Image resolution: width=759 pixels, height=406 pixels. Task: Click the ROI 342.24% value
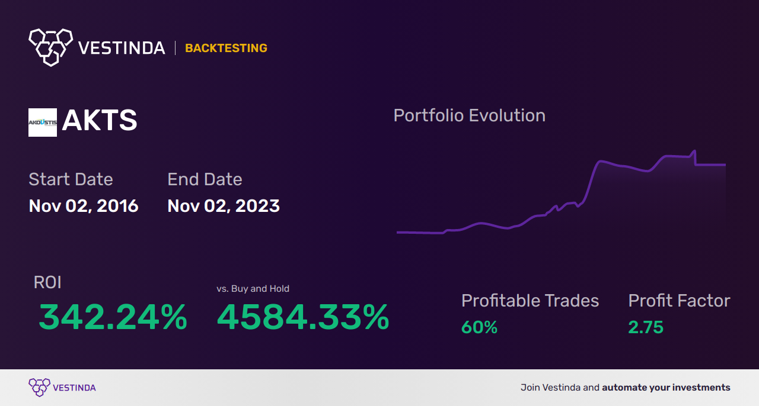113,317
